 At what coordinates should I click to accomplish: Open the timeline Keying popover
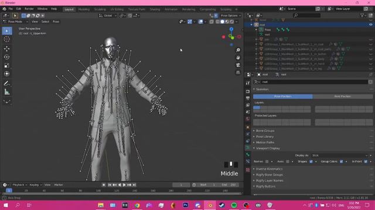35,185
